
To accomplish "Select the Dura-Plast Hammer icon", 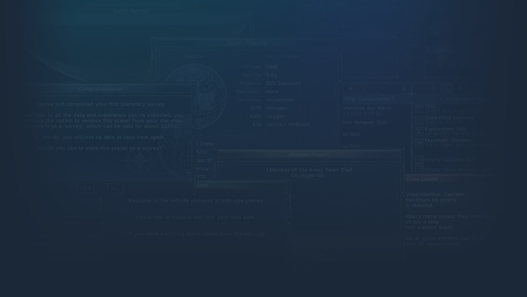I will pyautogui.click(x=419, y=120).
